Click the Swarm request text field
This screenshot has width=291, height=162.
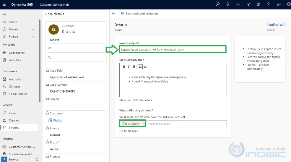click(x=173, y=49)
